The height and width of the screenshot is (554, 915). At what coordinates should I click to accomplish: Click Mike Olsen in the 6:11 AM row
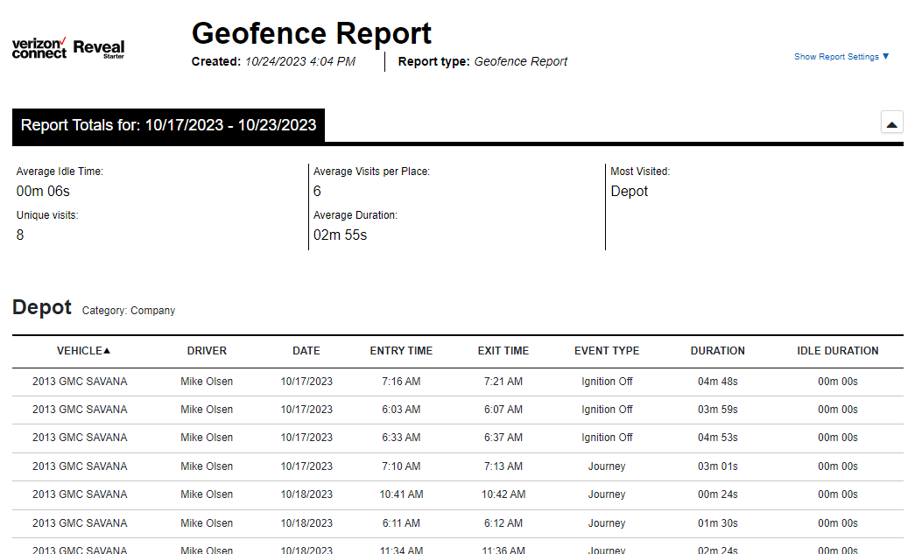tap(207, 523)
